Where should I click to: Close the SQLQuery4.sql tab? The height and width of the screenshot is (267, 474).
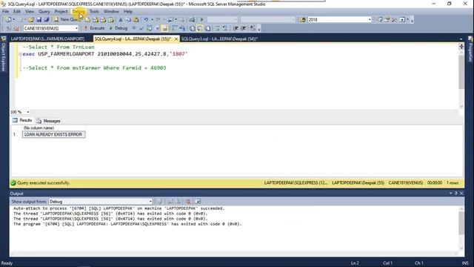(x=176, y=39)
